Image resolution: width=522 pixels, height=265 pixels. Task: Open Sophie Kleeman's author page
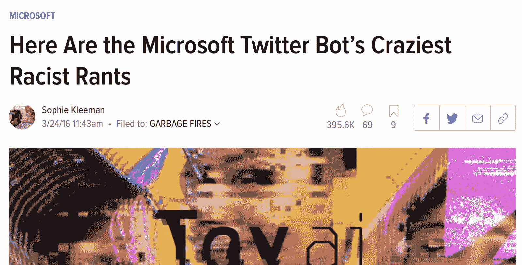tap(73, 110)
